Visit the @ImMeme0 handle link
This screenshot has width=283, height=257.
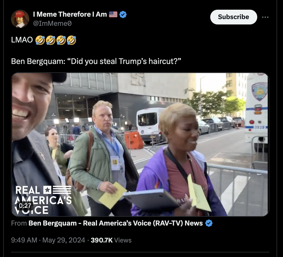52,23
